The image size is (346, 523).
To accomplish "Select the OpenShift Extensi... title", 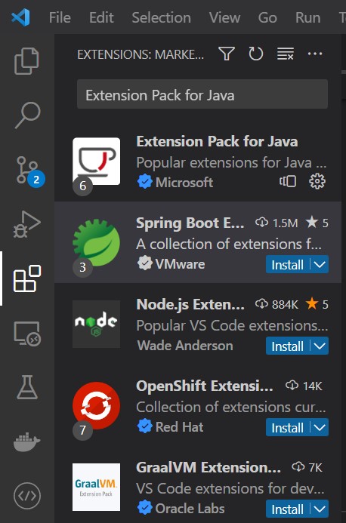I will [x=205, y=386].
